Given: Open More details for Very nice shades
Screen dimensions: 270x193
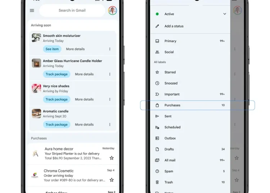Looking at the screenshot, I should pyautogui.click(x=84, y=99).
